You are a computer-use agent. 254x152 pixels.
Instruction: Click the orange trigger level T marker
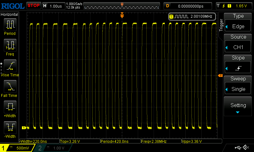tap(220, 76)
